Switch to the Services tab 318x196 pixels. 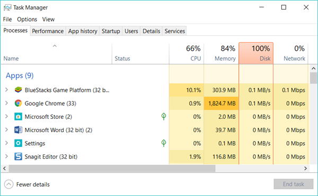pyautogui.click(x=174, y=31)
